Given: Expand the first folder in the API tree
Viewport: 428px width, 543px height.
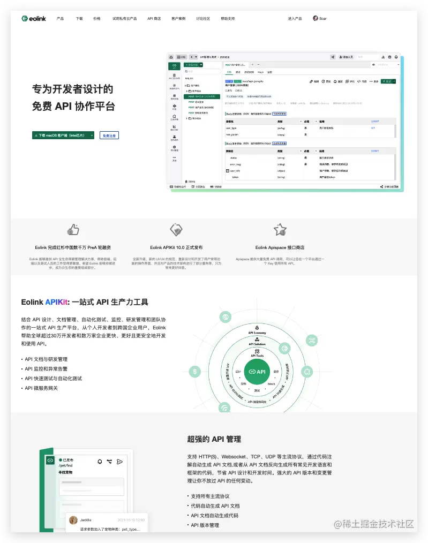Looking at the screenshot, I should click(x=185, y=86).
